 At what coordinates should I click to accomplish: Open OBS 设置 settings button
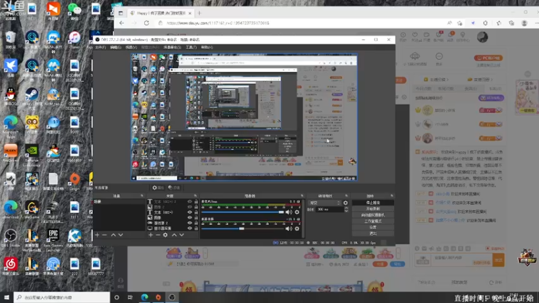373,228
